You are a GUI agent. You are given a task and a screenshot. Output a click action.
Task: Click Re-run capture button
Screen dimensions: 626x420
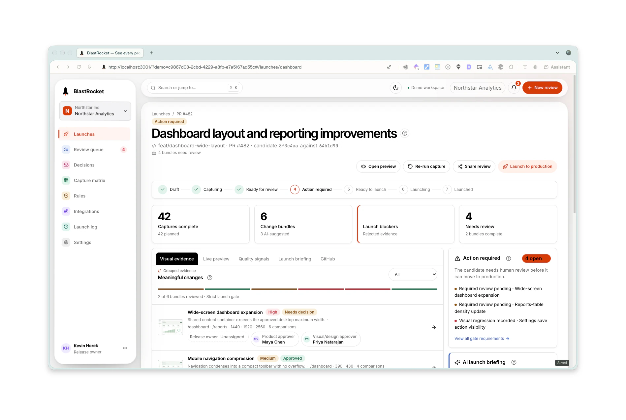pyautogui.click(x=426, y=166)
